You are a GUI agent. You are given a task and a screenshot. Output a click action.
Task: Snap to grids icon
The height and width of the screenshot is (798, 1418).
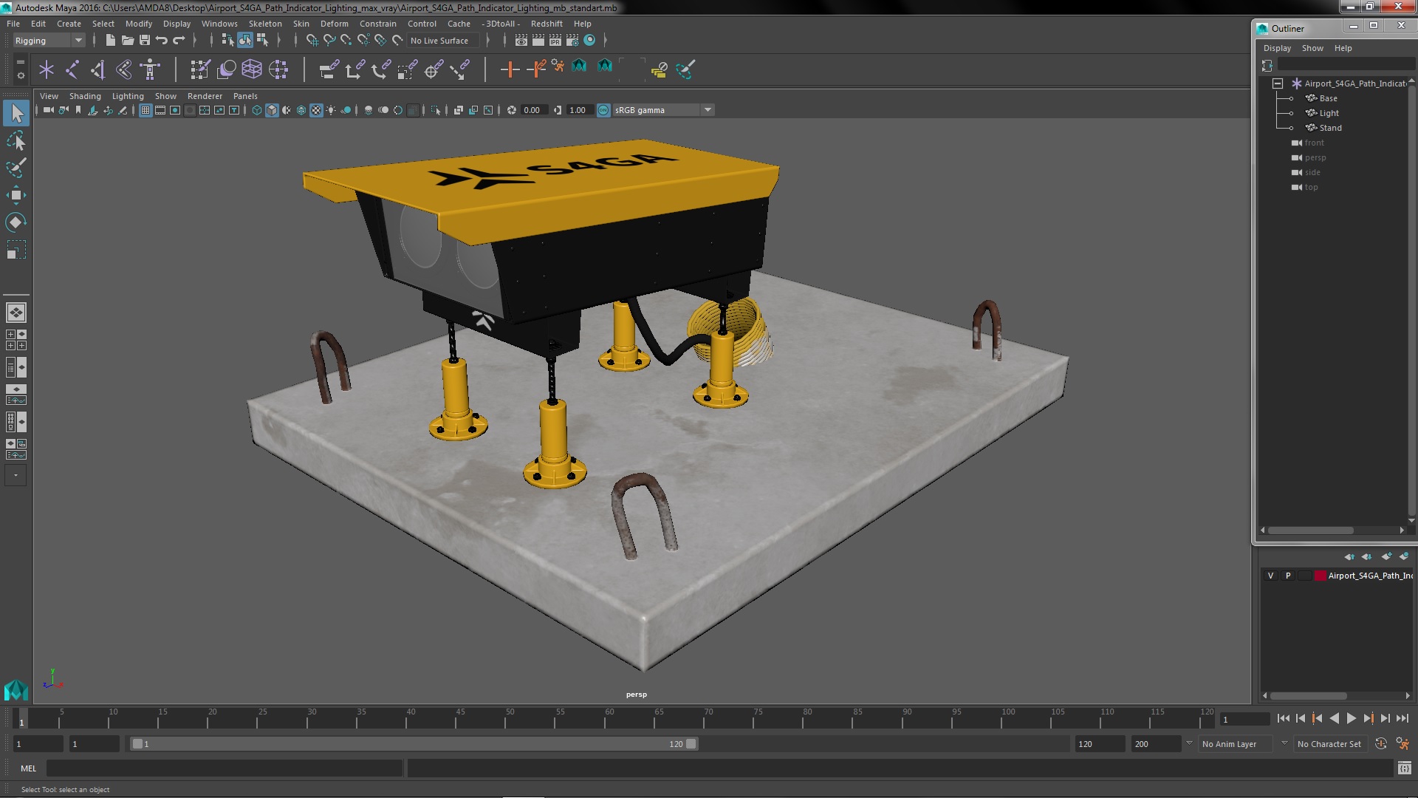312,41
